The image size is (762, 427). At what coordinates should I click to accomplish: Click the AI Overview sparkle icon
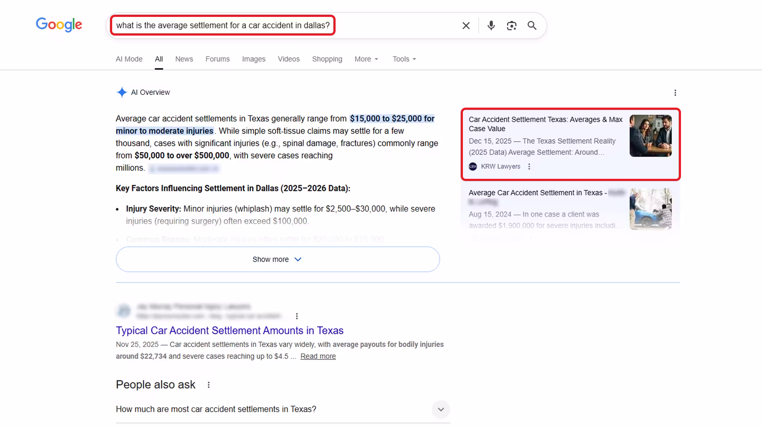pyautogui.click(x=122, y=92)
